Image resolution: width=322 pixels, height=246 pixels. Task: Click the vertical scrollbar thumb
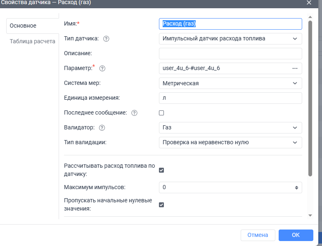310,99
